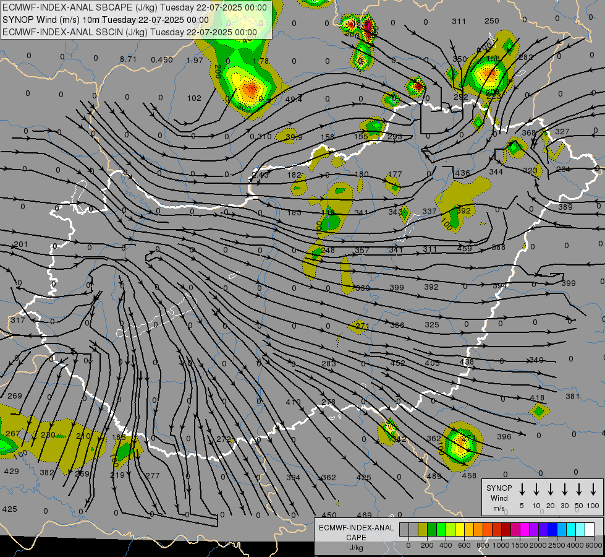Screen dimensions: 605x557
Task: Click the wind legend arrow above 20
Action: coord(550,490)
